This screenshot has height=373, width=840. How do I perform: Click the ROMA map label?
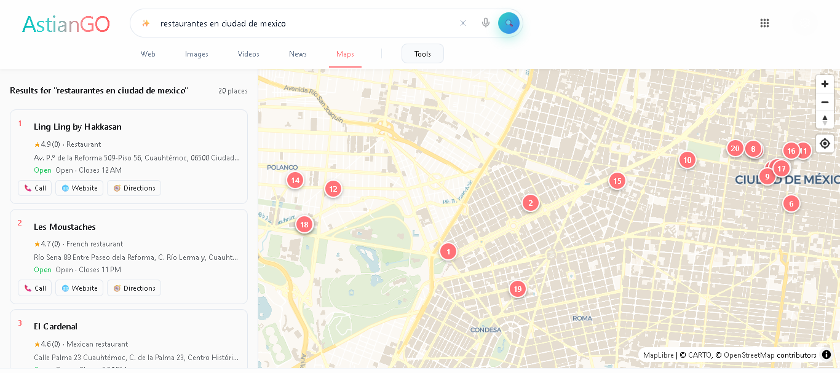582,318
